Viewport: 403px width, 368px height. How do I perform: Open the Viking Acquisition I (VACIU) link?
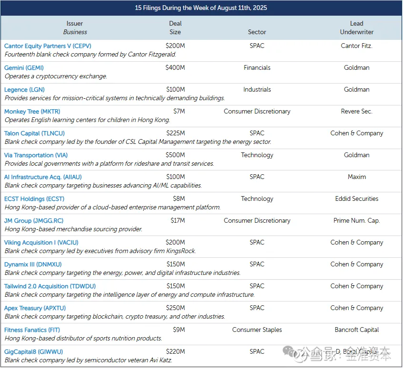pos(41,242)
